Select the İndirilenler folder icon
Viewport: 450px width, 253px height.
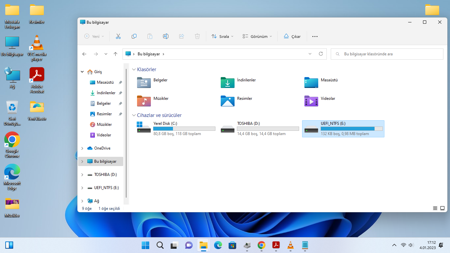tap(228, 82)
